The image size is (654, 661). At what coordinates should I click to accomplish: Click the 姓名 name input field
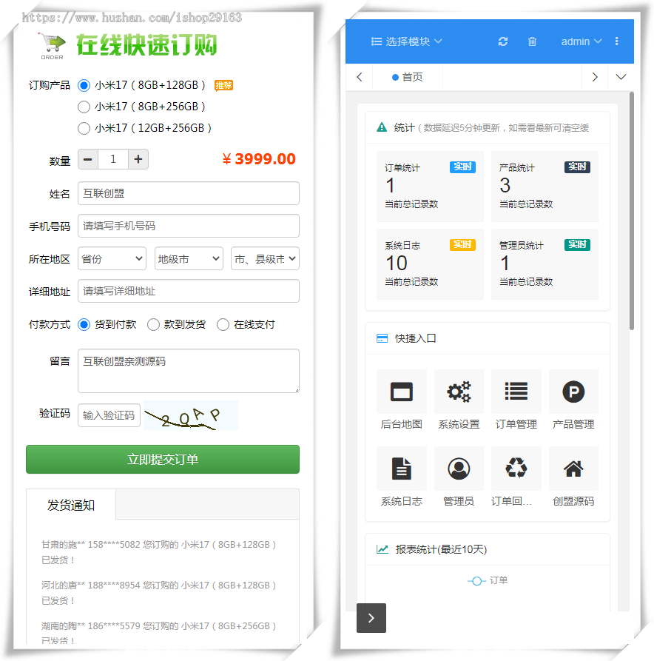point(189,193)
